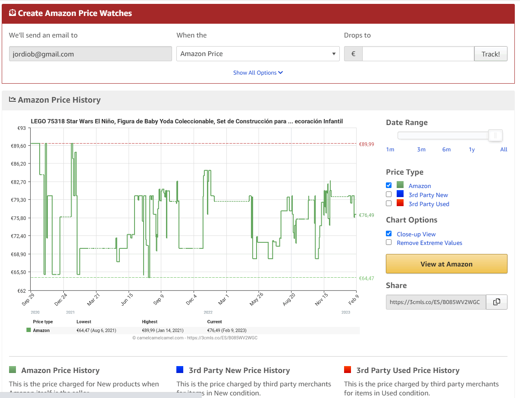Viewport: 520px width, 398px height.
Task: Click the euro currency symbol box
Action: [x=353, y=54]
